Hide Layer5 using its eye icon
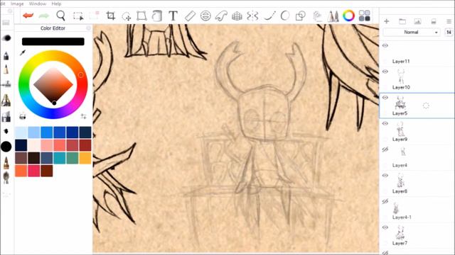Viewport: 455px width, 255px height. coord(385,98)
